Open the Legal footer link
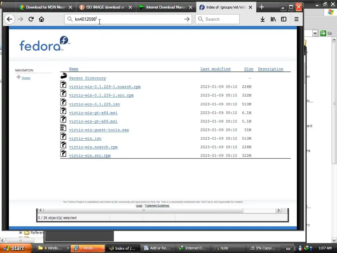This screenshot has height=253, width=337. coord(139,206)
